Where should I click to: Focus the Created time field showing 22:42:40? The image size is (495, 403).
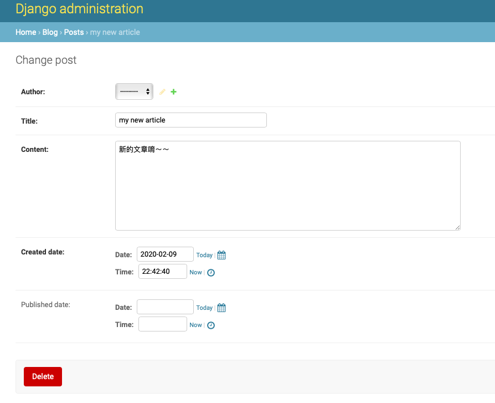[163, 271]
